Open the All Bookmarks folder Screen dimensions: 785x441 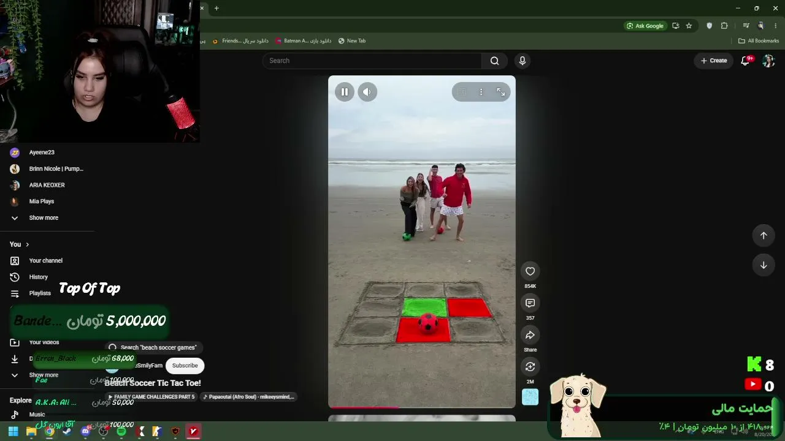tap(759, 41)
